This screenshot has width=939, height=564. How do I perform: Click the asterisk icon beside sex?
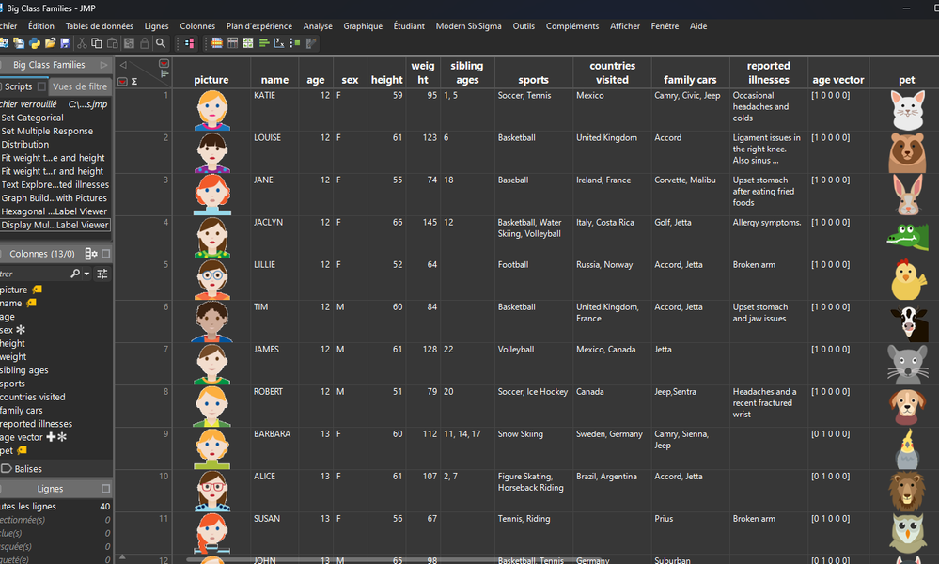click(x=21, y=330)
